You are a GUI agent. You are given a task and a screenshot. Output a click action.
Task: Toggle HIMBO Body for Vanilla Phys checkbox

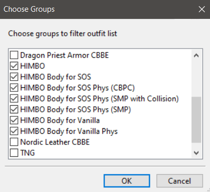pyautogui.click(x=14, y=131)
